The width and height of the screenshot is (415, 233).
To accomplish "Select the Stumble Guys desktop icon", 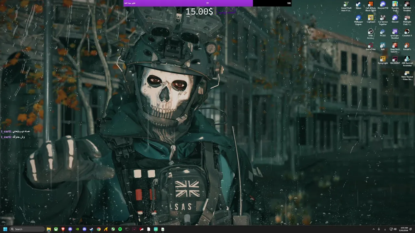I will tap(395, 6).
